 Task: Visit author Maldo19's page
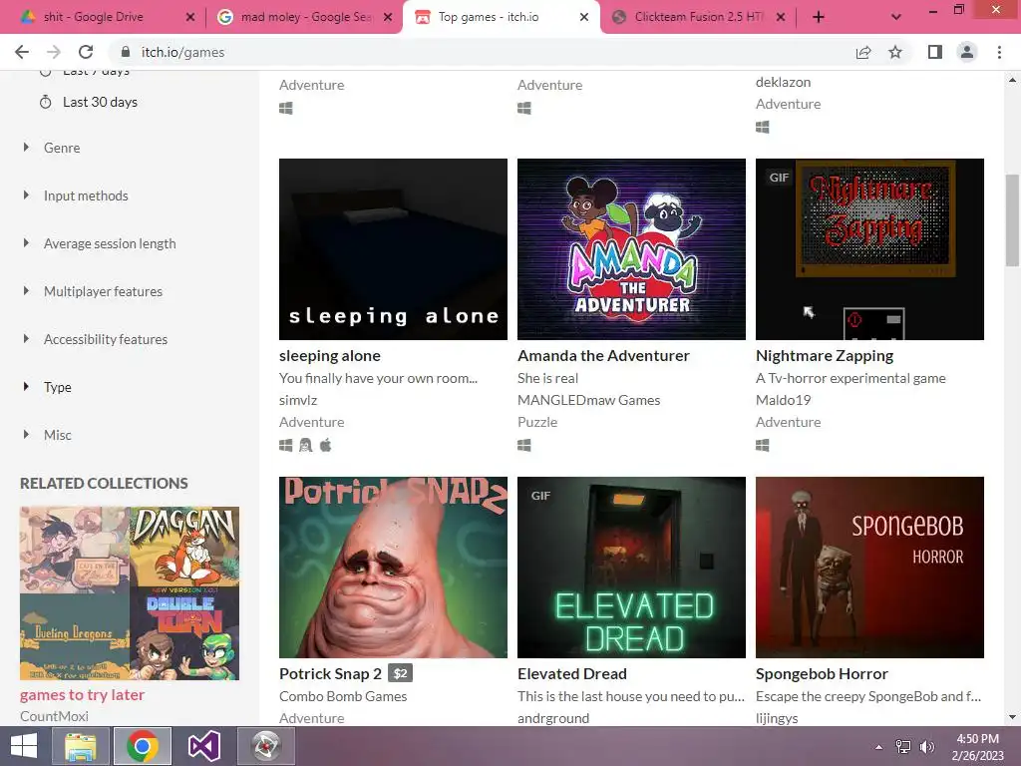click(784, 400)
